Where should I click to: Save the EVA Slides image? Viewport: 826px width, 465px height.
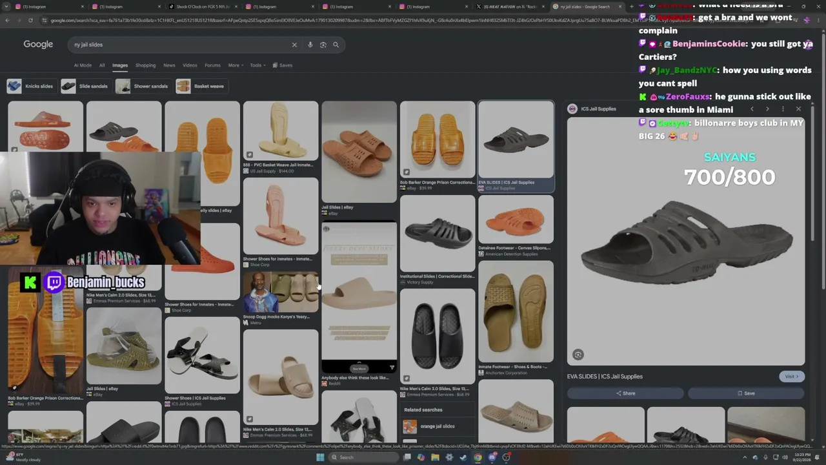pos(746,393)
